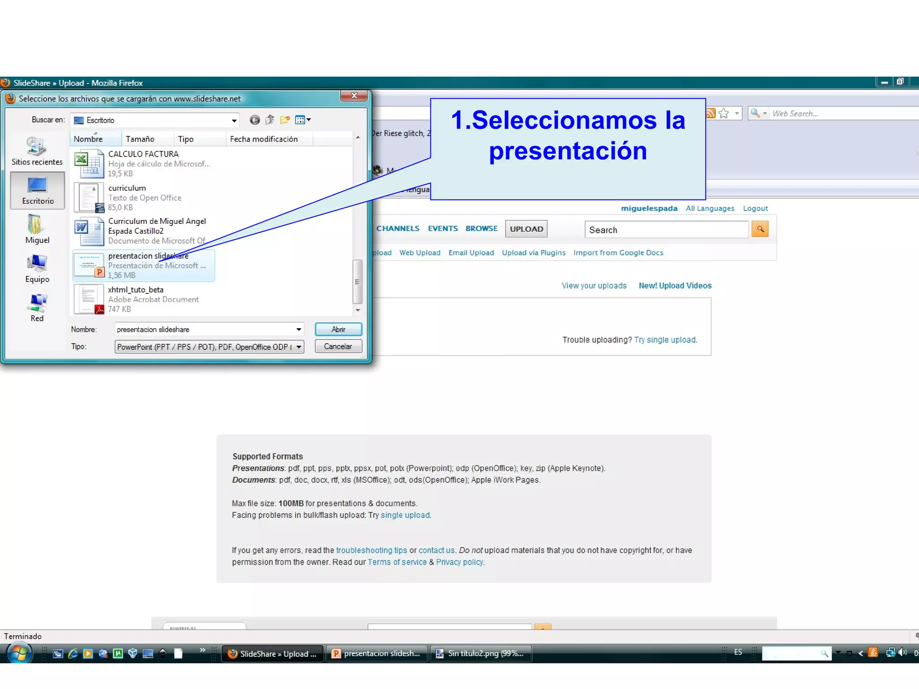Expand the Buscar en Escritorio dropdown

point(234,120)
